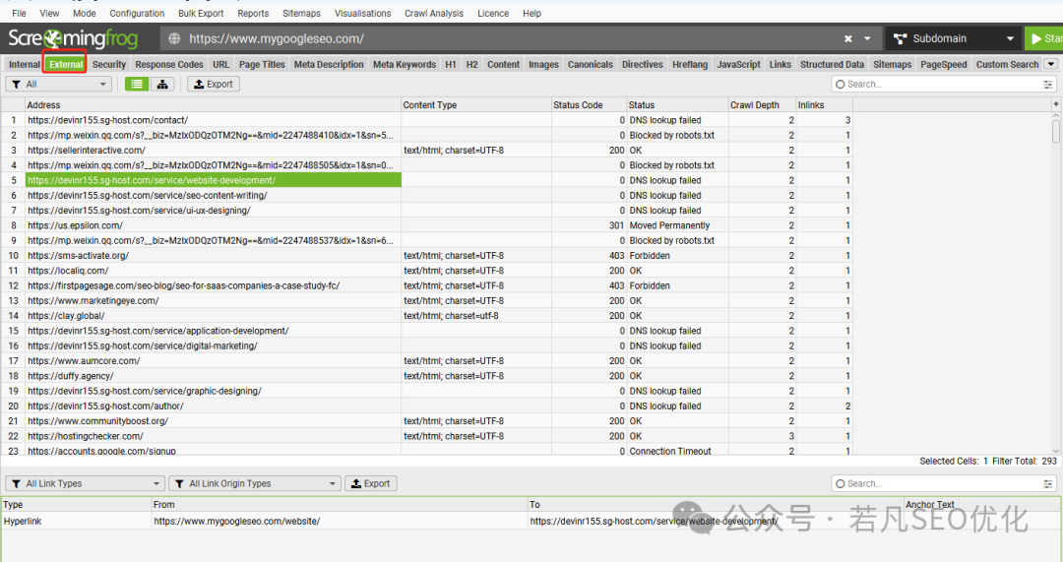This screenshot has height=562, width=1063.
Task: Click the Start crawl button
Action: pos(1044,38)
